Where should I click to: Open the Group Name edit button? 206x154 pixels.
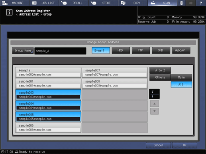point(23,51)
